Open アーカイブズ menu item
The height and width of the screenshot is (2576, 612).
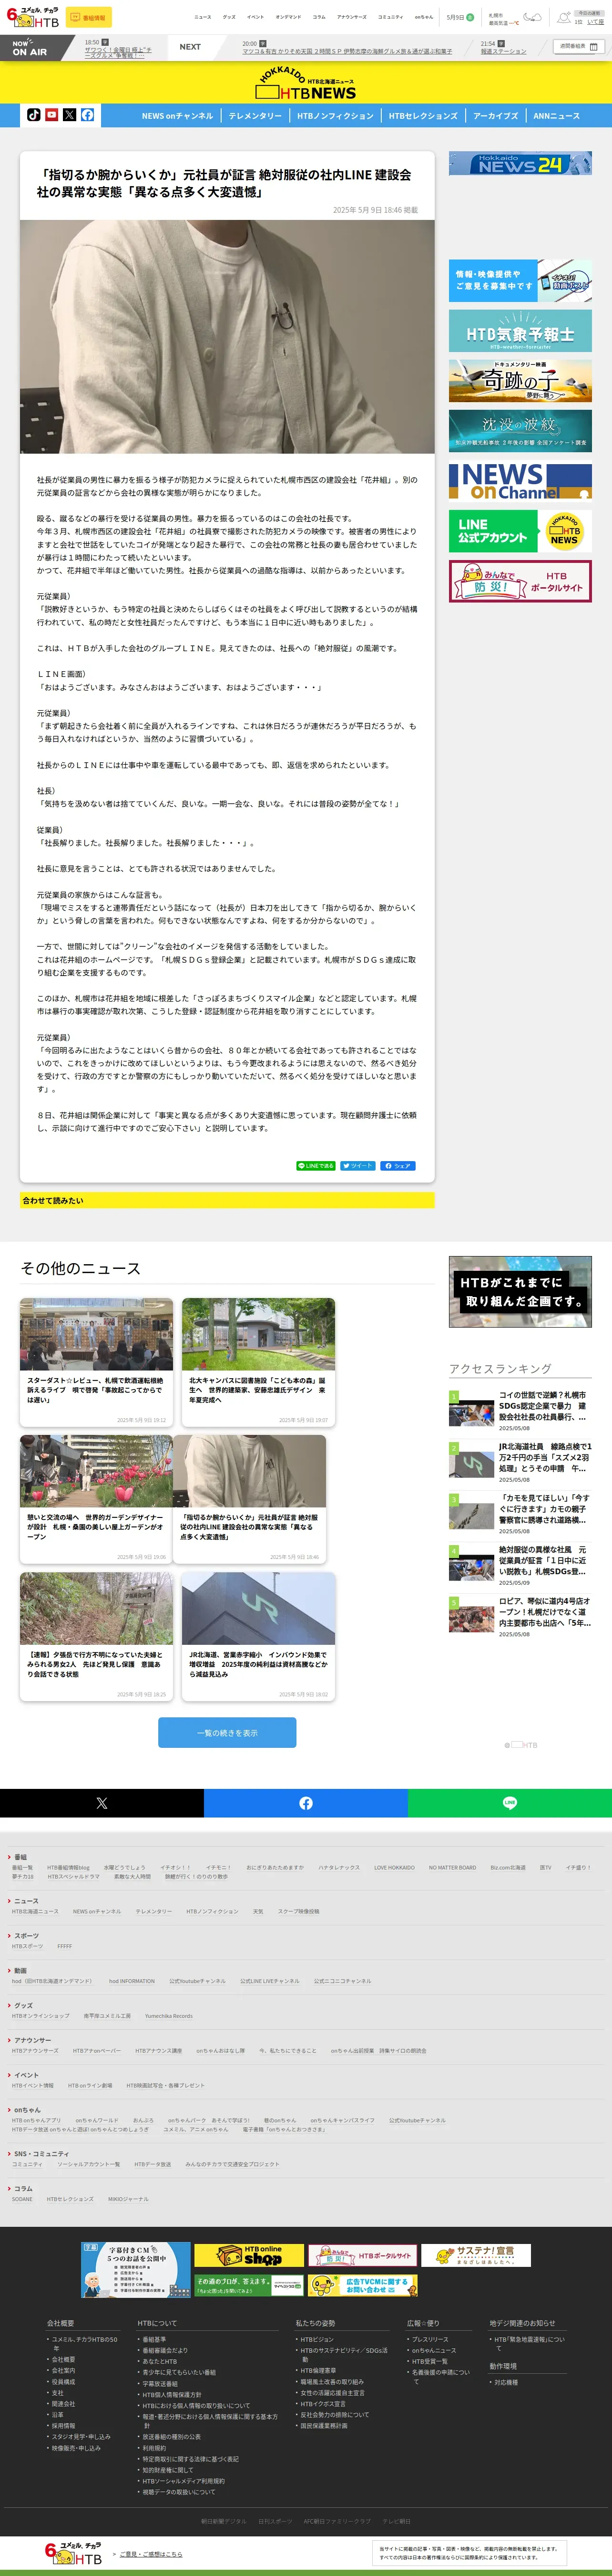point(495,116)
